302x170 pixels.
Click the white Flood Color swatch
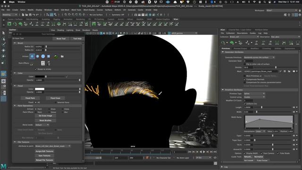(x=40, y=89)
